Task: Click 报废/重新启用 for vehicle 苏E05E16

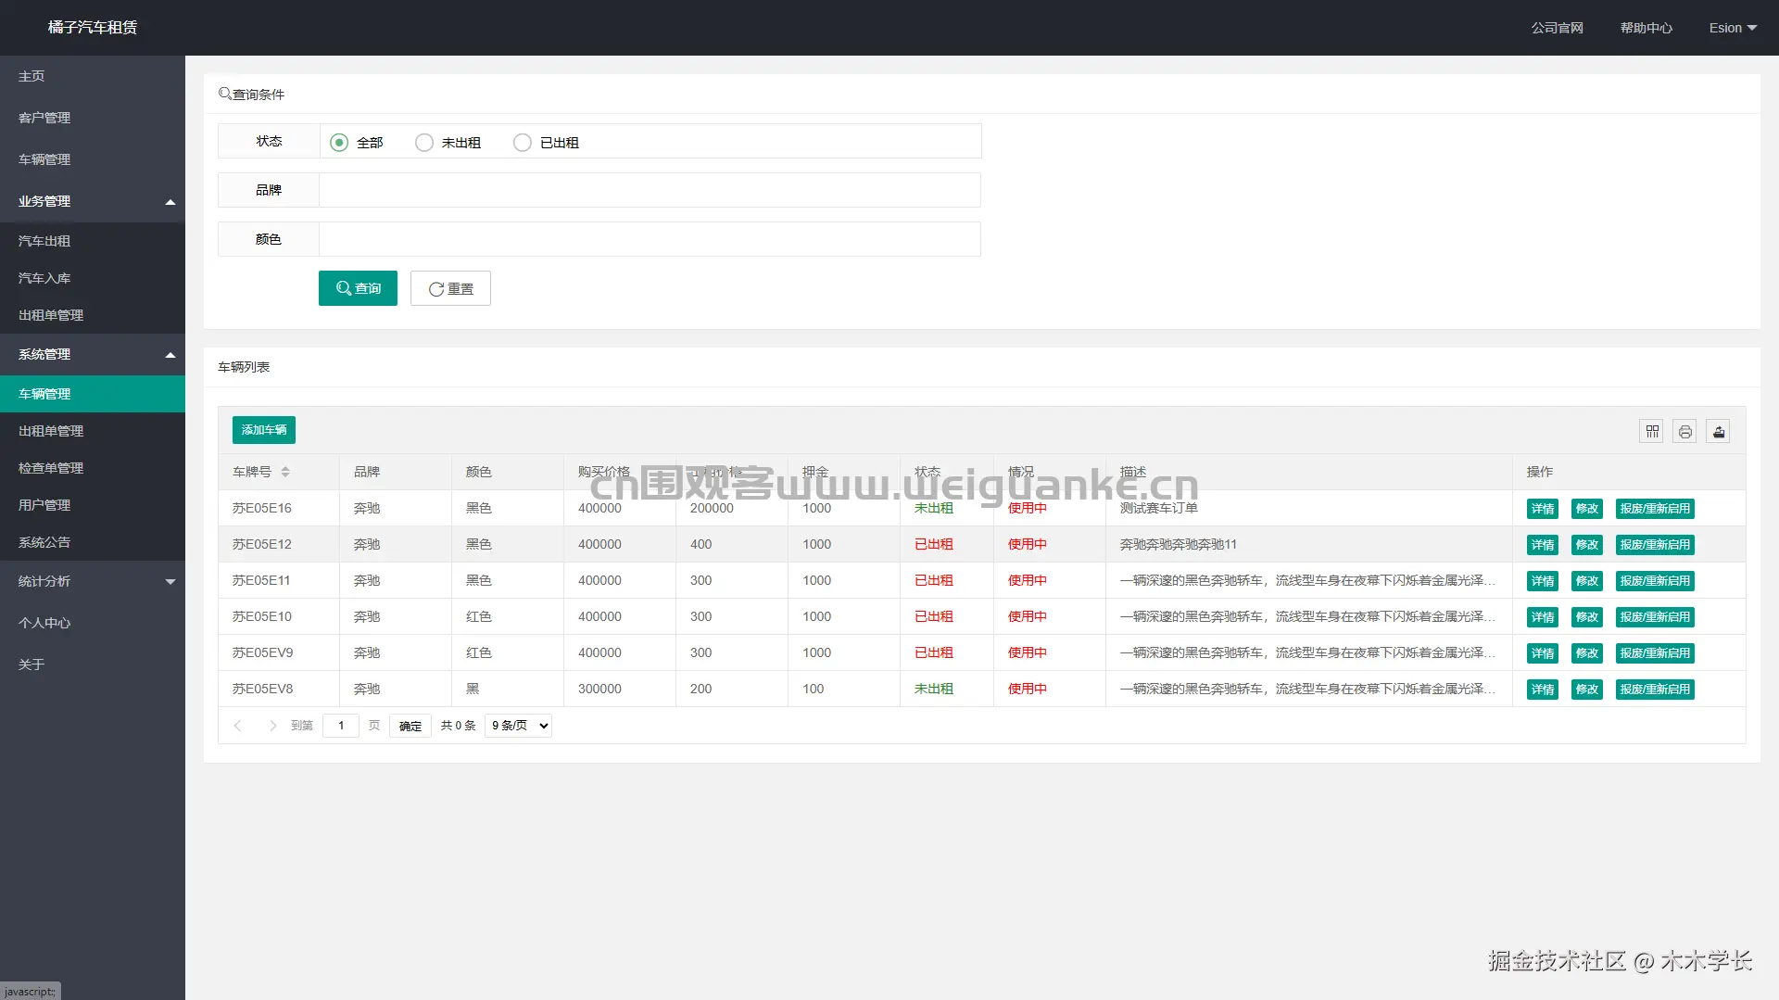Action: (x=1655, y=509)
